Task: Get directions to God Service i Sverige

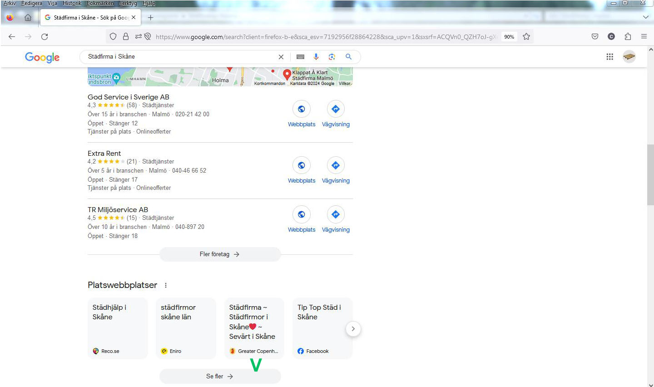Action: (336, 109)
